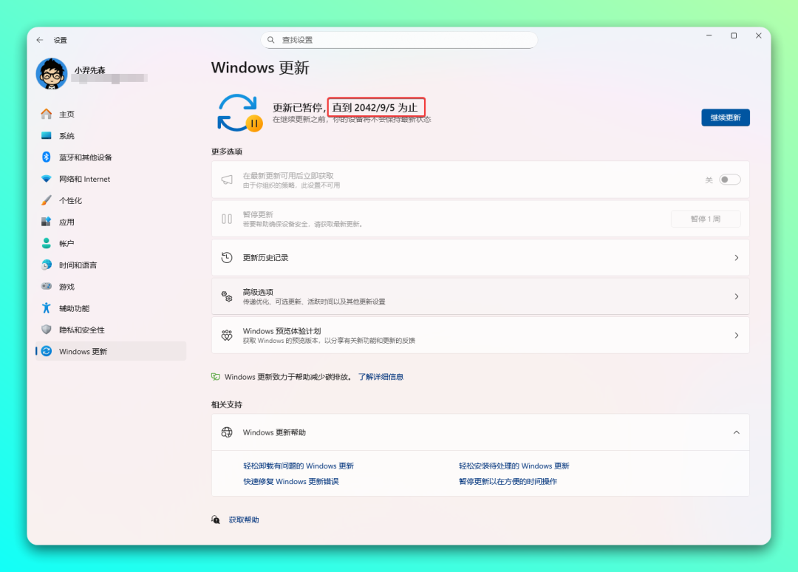Click the 隐私和安全性 shield icon
The width and height of the screenshot is (798, 572).
pyautogui.click(x=47, y=330)
